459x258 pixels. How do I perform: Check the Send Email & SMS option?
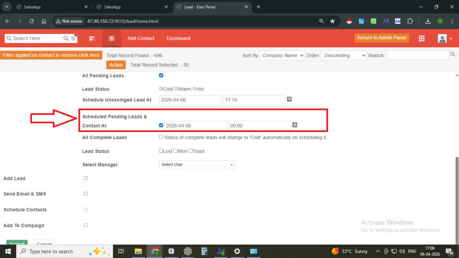(86, 194)
